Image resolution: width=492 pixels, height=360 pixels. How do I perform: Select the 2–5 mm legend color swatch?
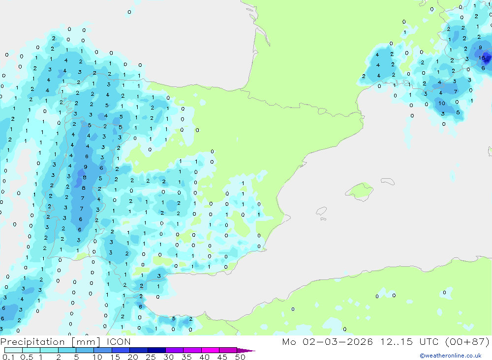coord(67,350)
